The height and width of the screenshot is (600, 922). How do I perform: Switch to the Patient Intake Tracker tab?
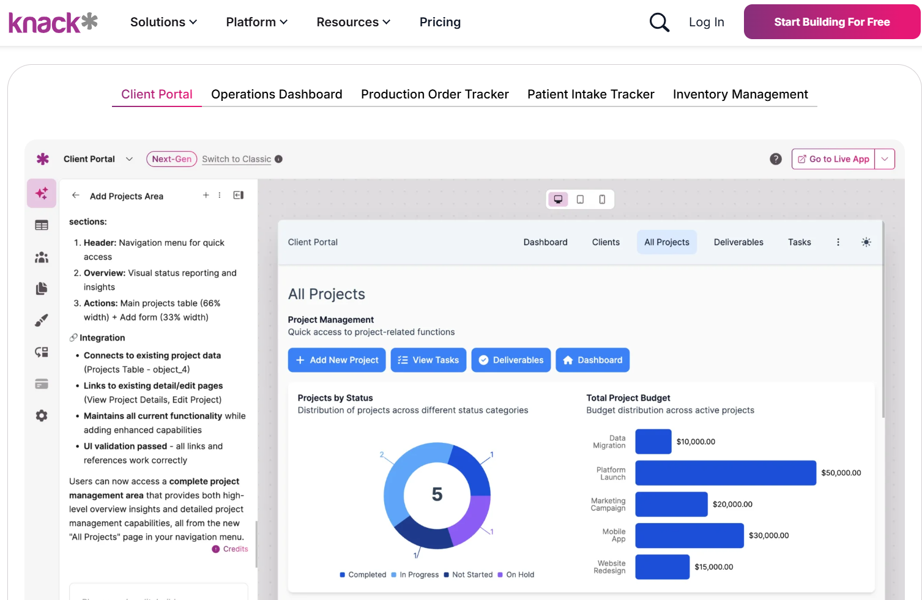click(591, 94)
